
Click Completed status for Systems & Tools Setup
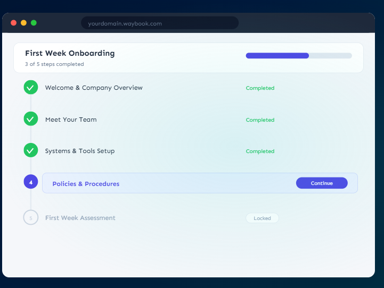[x=260, y=151]
